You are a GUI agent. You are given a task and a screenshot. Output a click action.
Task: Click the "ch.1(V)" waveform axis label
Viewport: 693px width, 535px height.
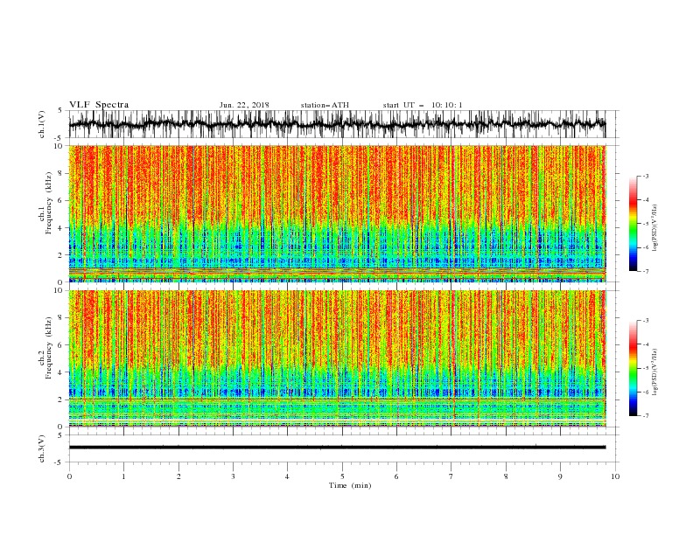click(x=42, y=124)
